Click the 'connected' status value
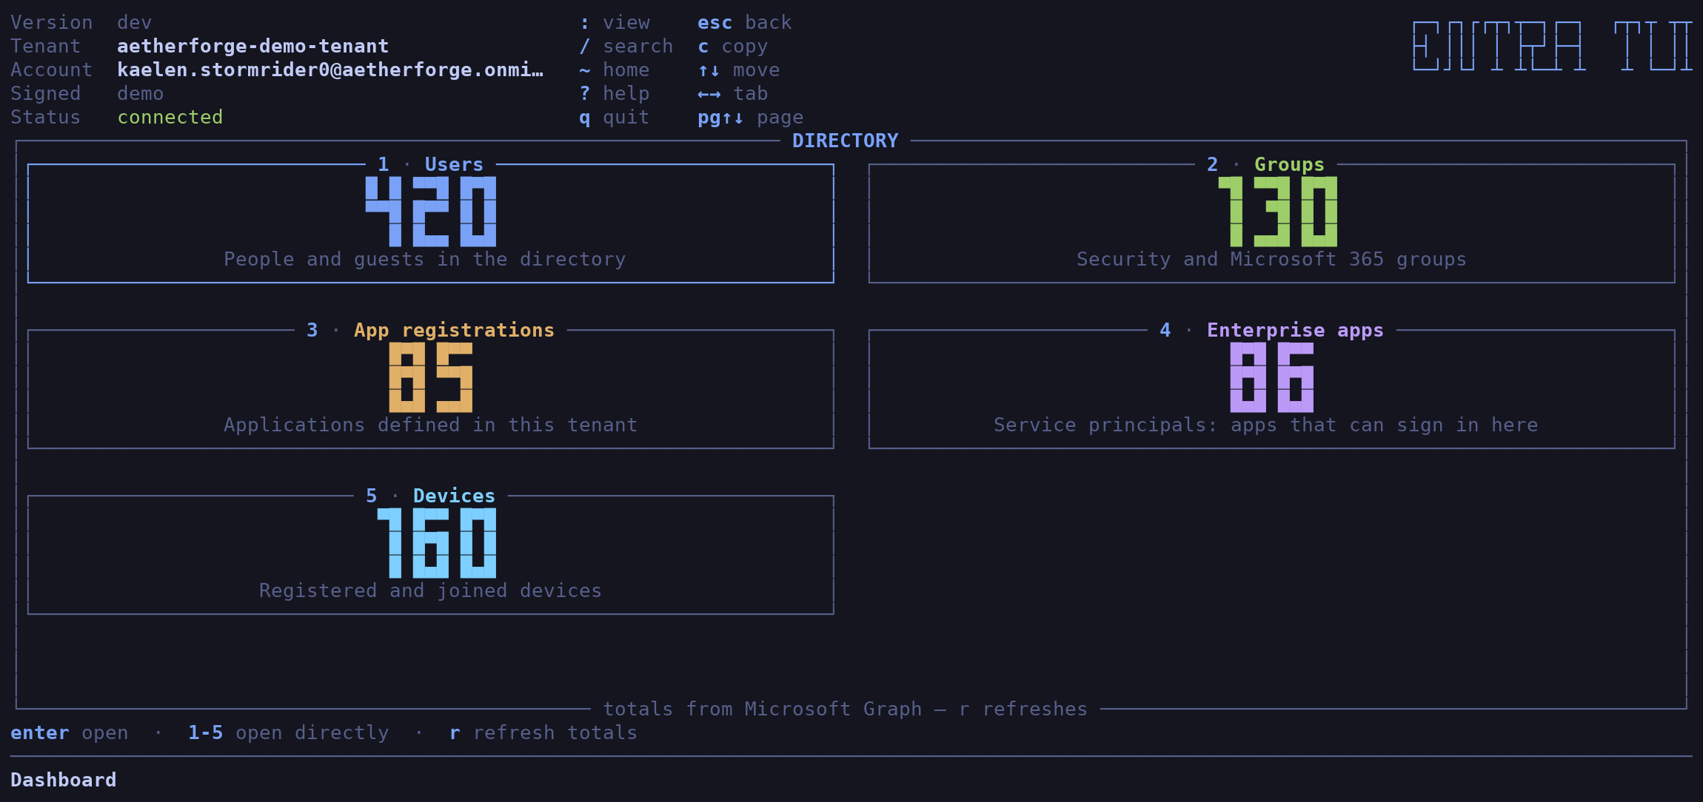Screen dimensions: 1703x802 (x=170, y=118)
